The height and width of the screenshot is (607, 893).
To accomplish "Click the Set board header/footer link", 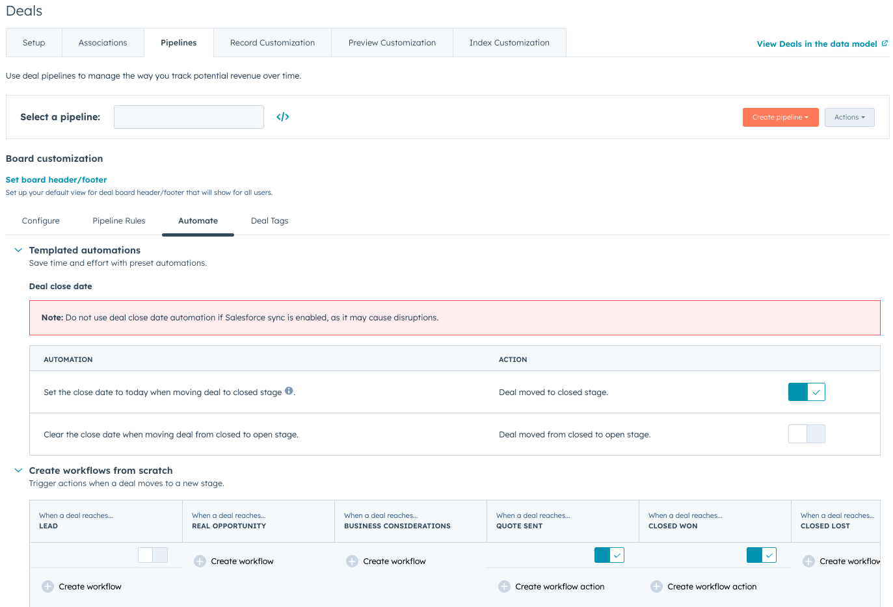I will tap(56, 180).
